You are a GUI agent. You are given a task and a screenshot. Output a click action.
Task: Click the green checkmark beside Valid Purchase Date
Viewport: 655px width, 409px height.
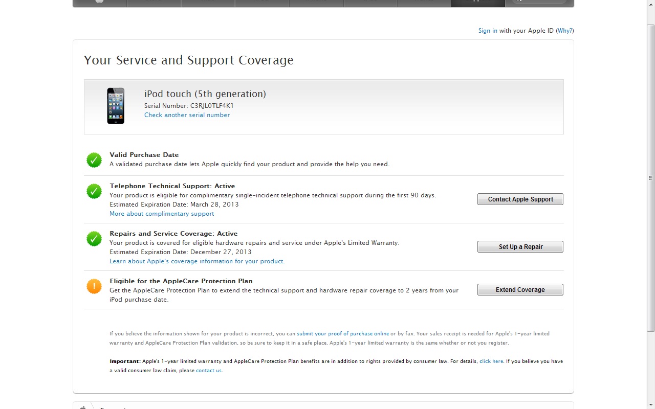coord(94,160)
